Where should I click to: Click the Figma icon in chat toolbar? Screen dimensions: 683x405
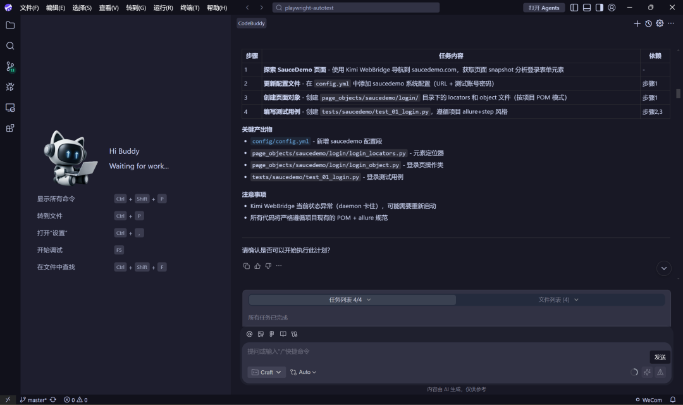point(272,334)
